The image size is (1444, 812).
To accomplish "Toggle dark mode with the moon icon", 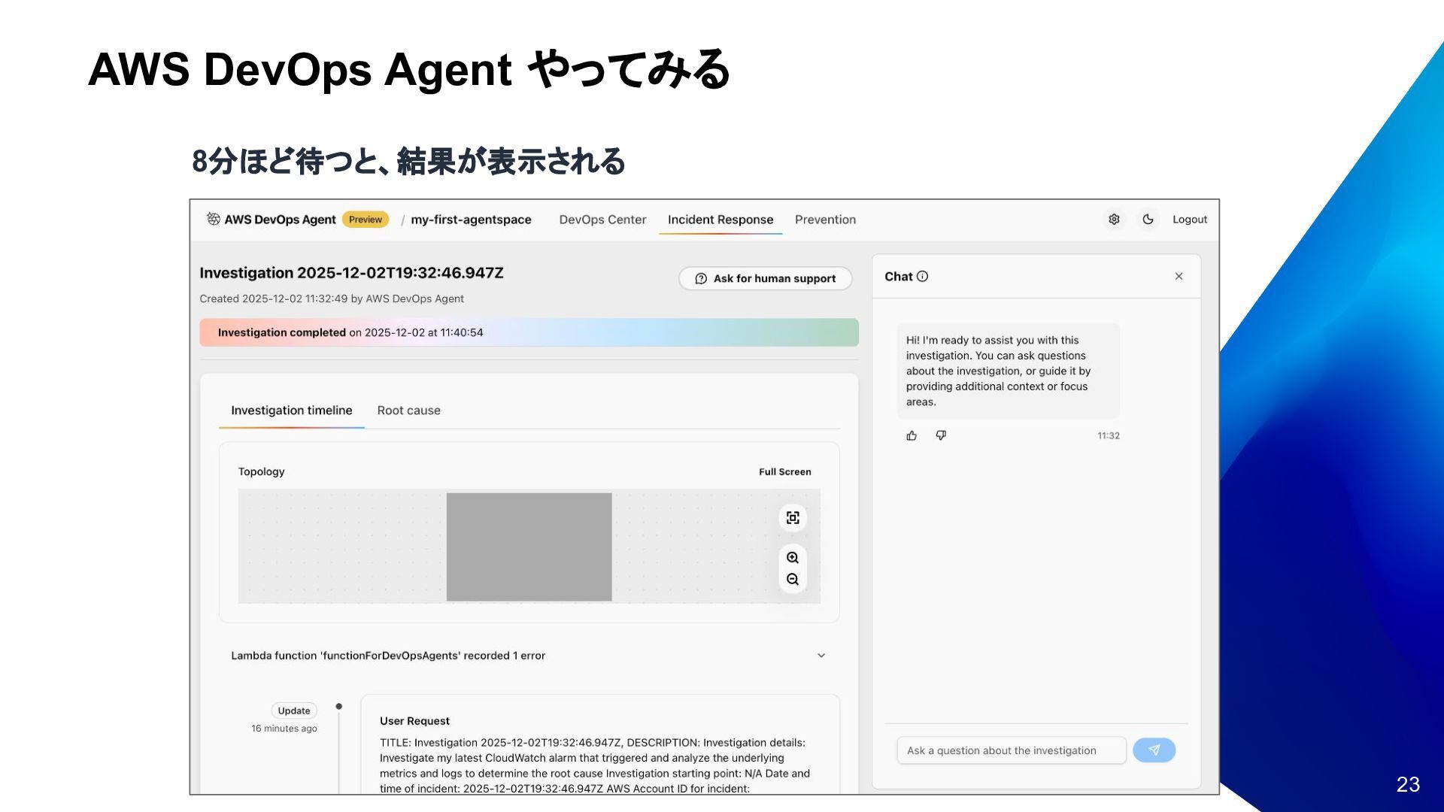I will pyautogui.click(x=1148, y=220).
